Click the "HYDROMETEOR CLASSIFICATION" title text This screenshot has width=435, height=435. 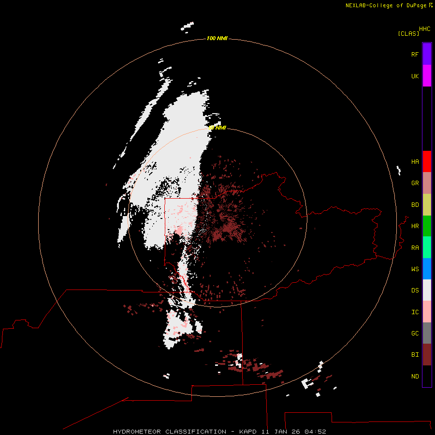pos(170,432)
